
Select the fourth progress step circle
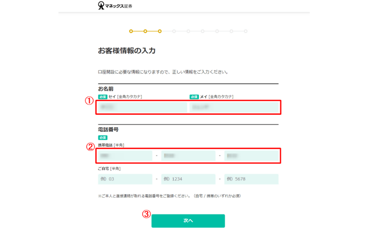[x=174, y=31]
